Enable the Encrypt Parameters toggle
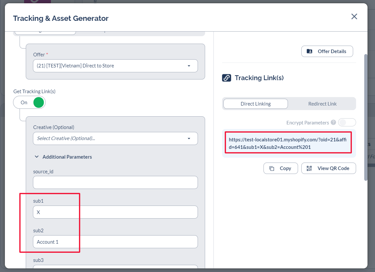Image resolution: width=375 pixels, height=272 pixels. click(347, 122)
